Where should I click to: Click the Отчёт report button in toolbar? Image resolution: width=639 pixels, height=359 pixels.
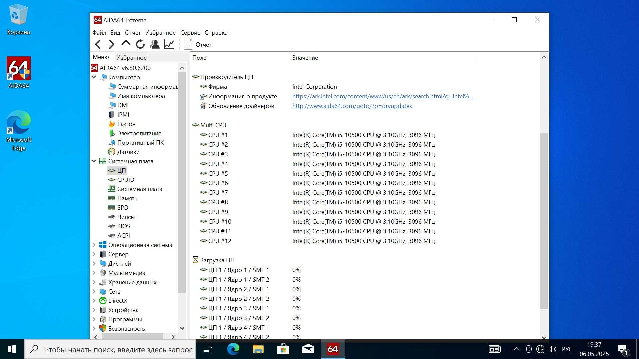[x=198, y=44]
